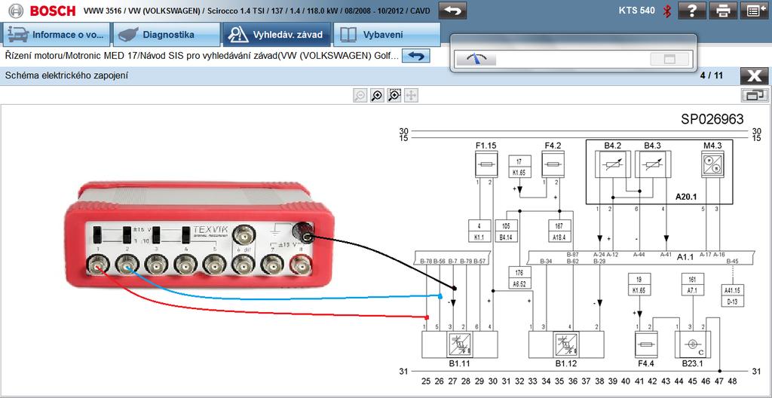Click the Bluetooth connection icon
The width and height of the screenshot is (772, 398).
(x=667, y=11)
